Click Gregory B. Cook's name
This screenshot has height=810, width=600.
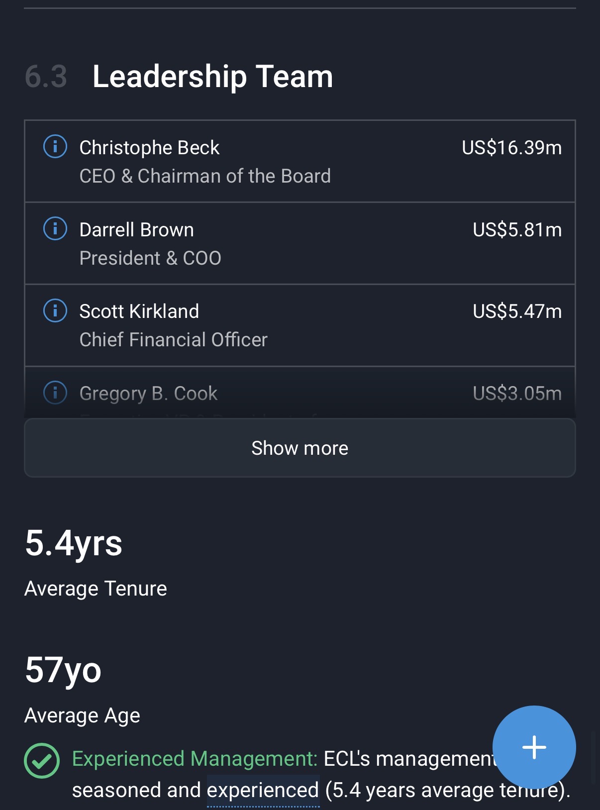tap(148, 394)
